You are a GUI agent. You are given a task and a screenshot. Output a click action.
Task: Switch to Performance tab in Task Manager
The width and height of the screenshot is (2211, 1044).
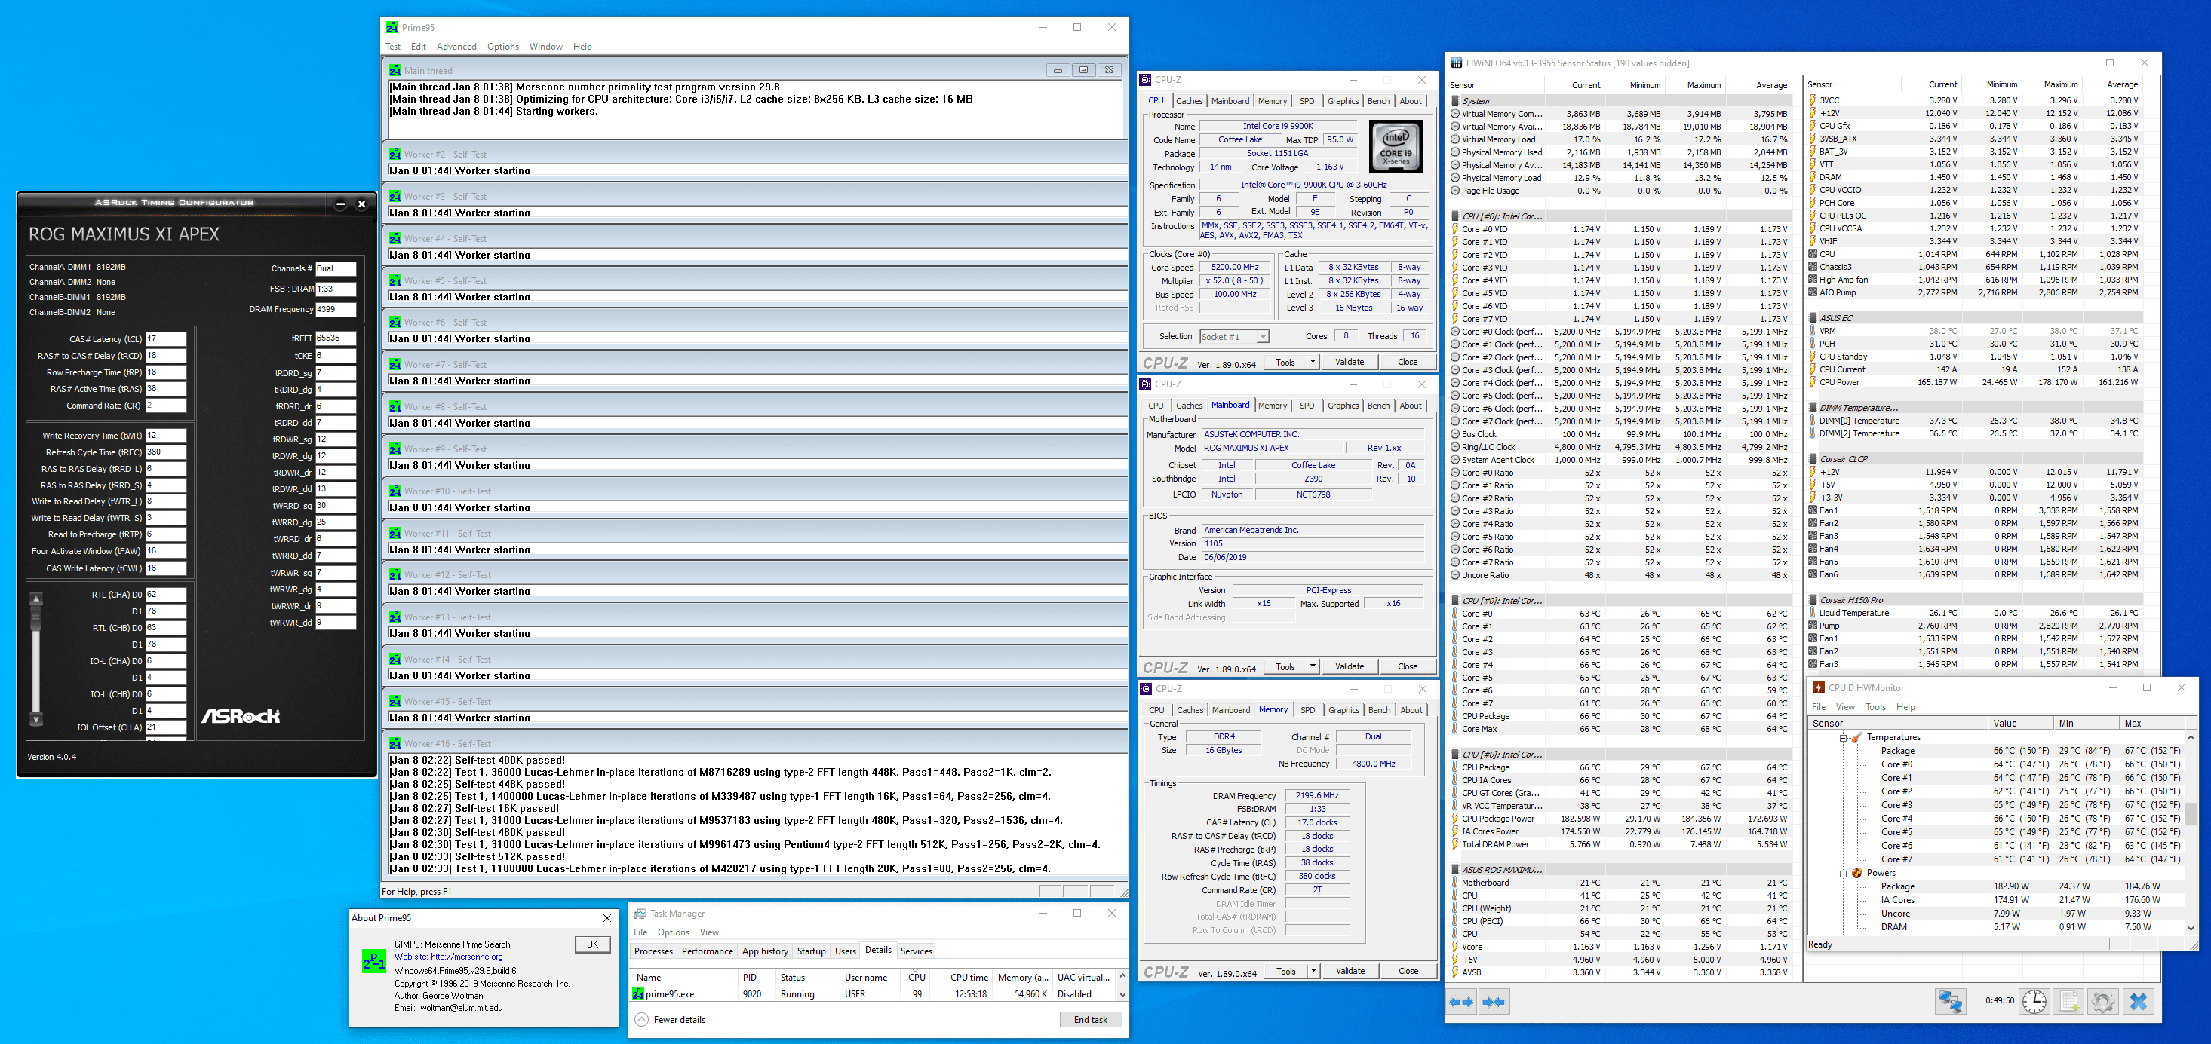(x=708, y=951)
